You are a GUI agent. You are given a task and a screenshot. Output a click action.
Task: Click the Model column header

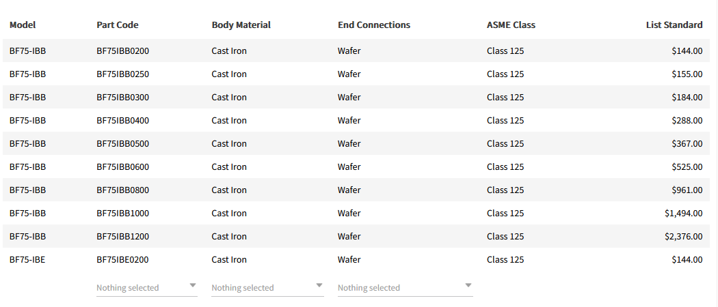pyautogui.click(x=23, y=25)
